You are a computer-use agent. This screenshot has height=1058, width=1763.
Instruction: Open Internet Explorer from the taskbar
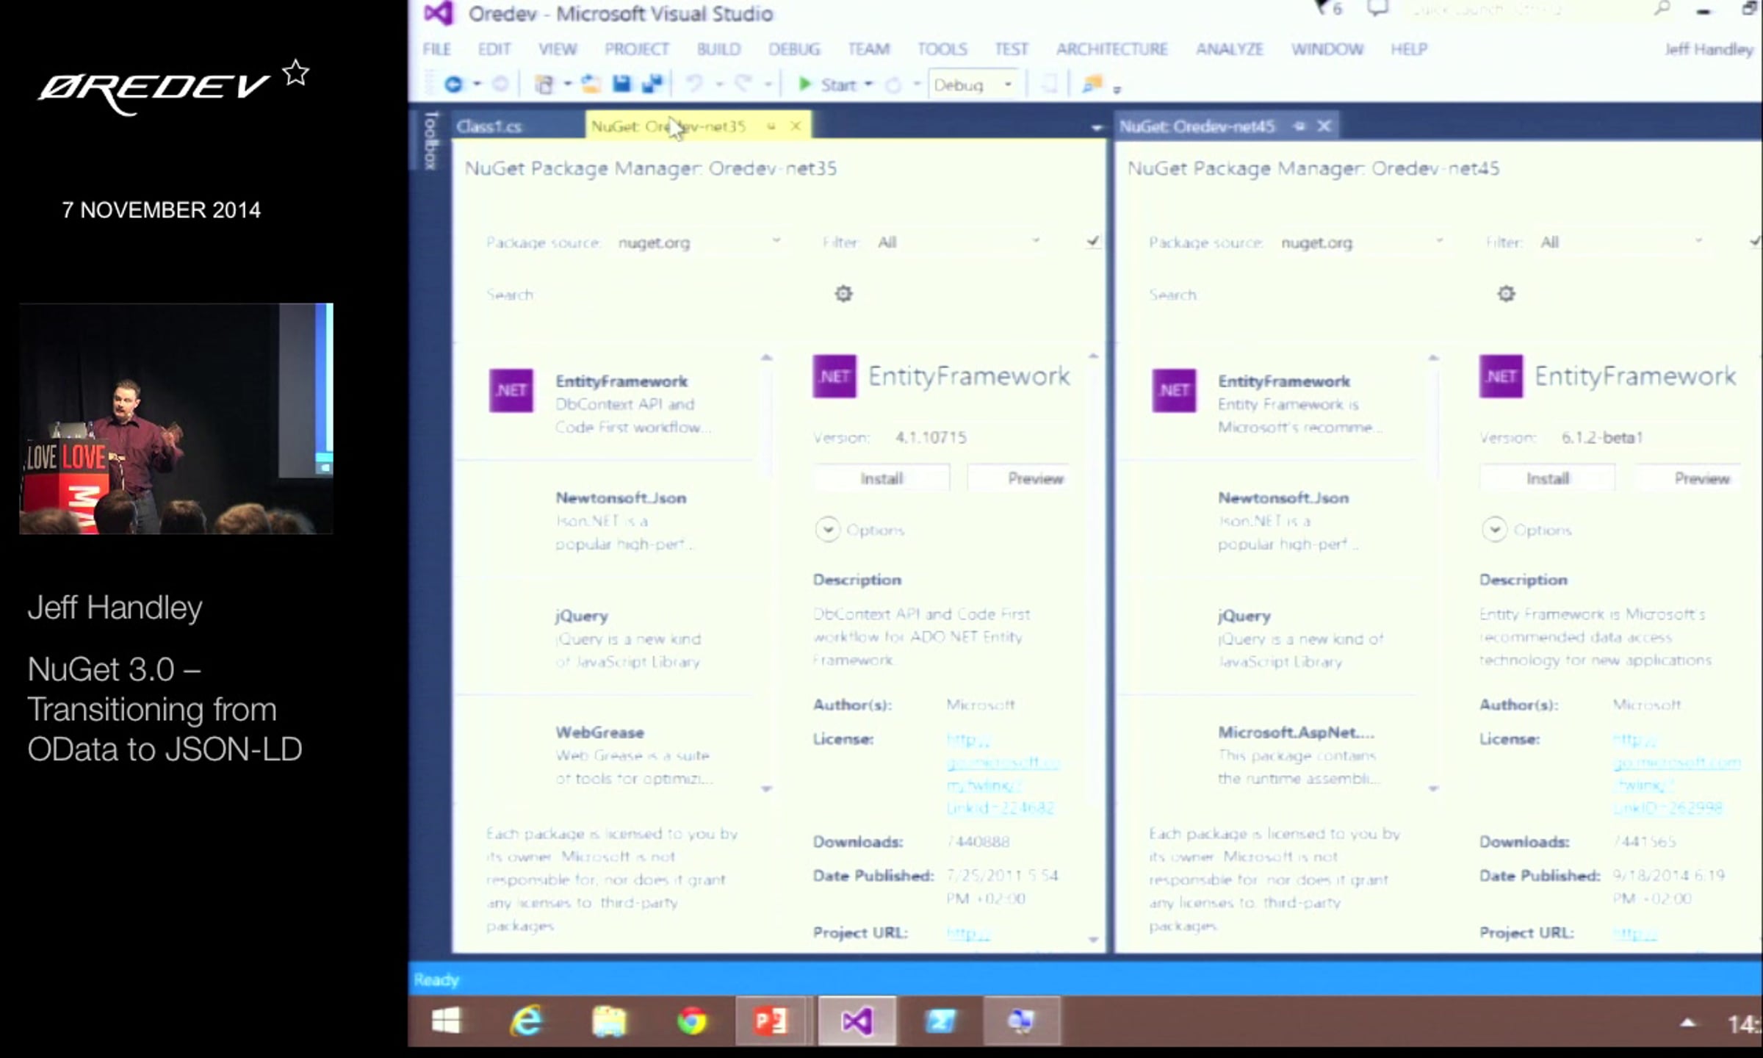(x=526, y=1021)
